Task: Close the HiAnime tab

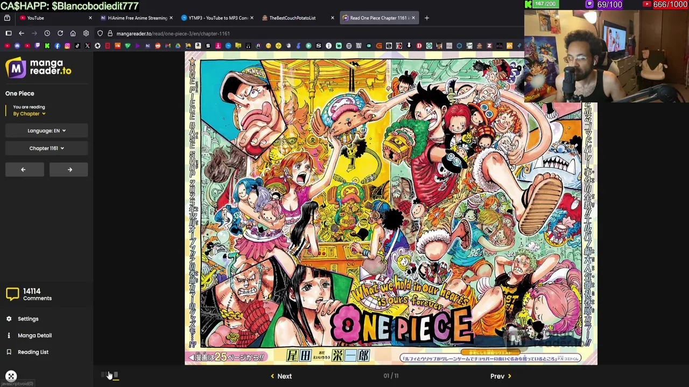Action: pos(171,18)
